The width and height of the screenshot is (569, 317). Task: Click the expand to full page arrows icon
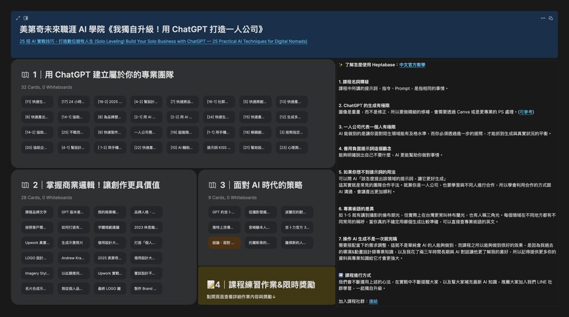coord(18,18)
